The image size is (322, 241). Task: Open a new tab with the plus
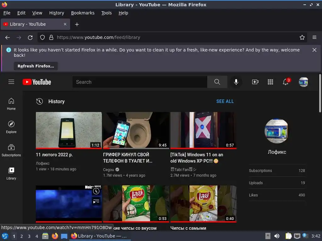tap(77, 24)
